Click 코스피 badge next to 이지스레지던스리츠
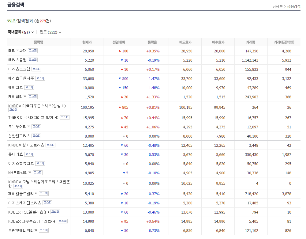This screenshot has height=239, width=306. 47,203
